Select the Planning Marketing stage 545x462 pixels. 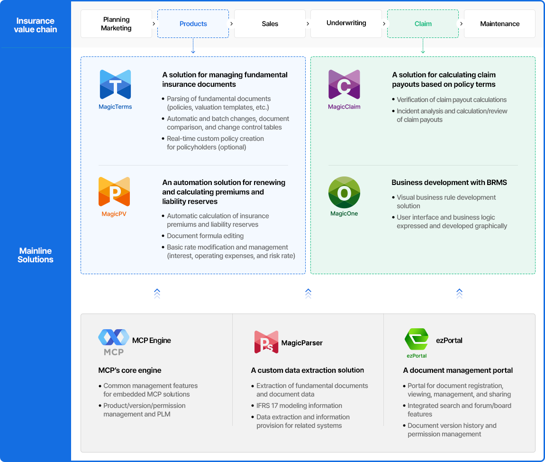coord(116,24)
